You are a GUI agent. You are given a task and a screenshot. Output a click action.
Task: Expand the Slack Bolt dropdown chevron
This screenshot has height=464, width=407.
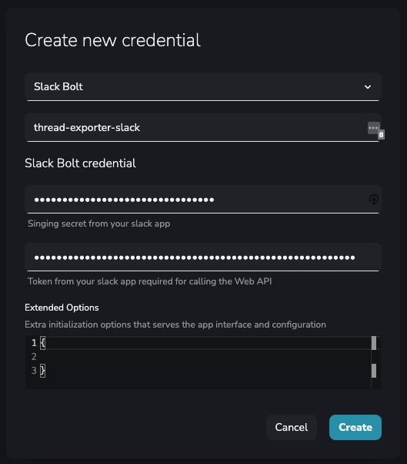368,87
